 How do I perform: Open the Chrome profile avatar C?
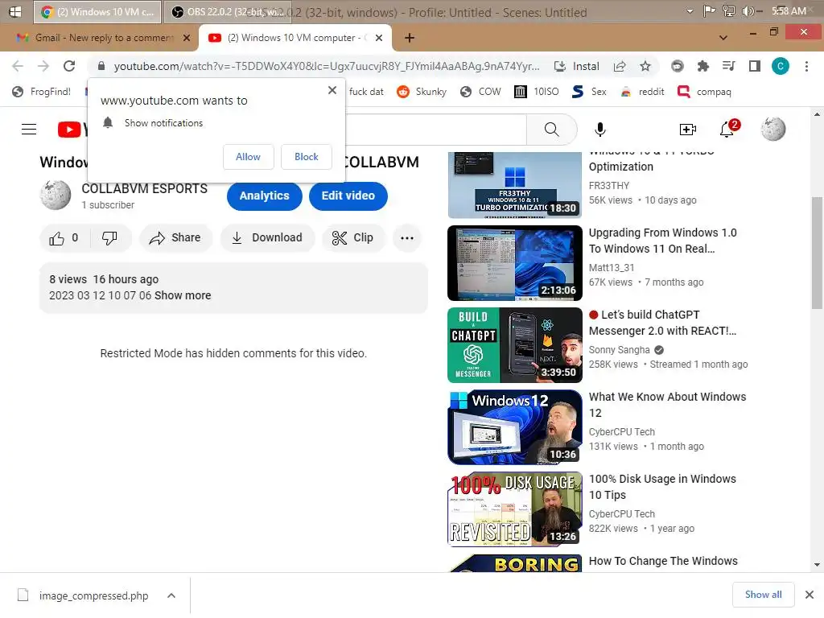point(781,66)
